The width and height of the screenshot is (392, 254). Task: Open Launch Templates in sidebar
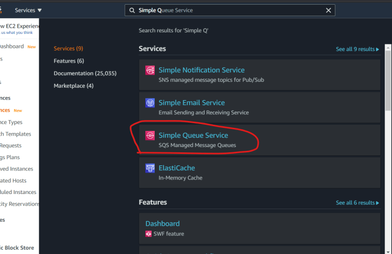click(16, 134)
